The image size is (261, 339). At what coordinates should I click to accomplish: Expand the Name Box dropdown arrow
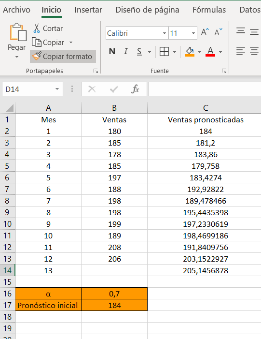coord(57,89)
